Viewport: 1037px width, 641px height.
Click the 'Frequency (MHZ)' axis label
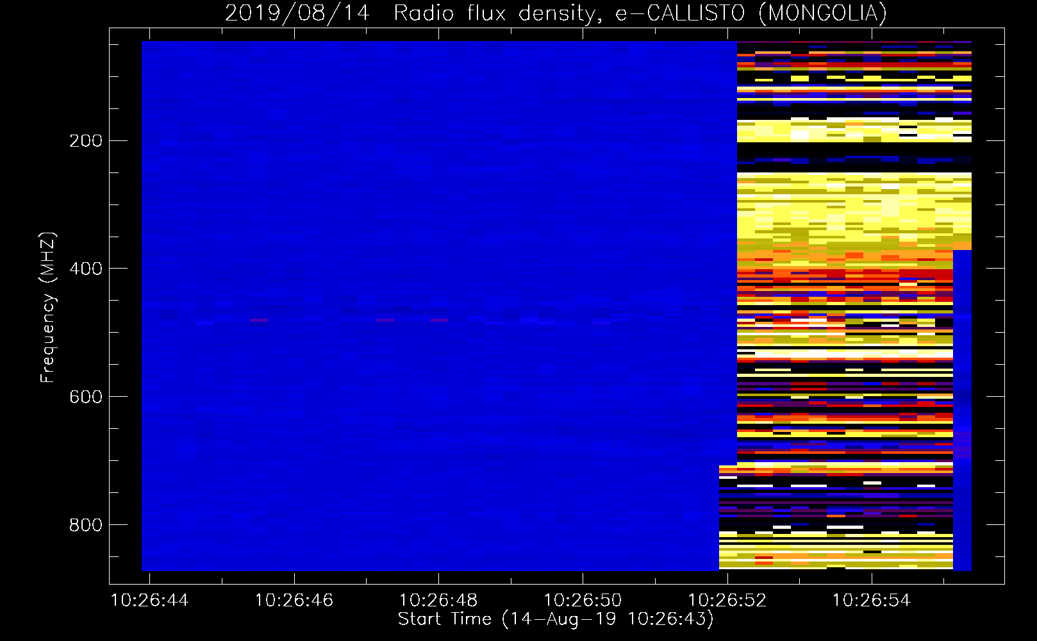coord(48,307)
